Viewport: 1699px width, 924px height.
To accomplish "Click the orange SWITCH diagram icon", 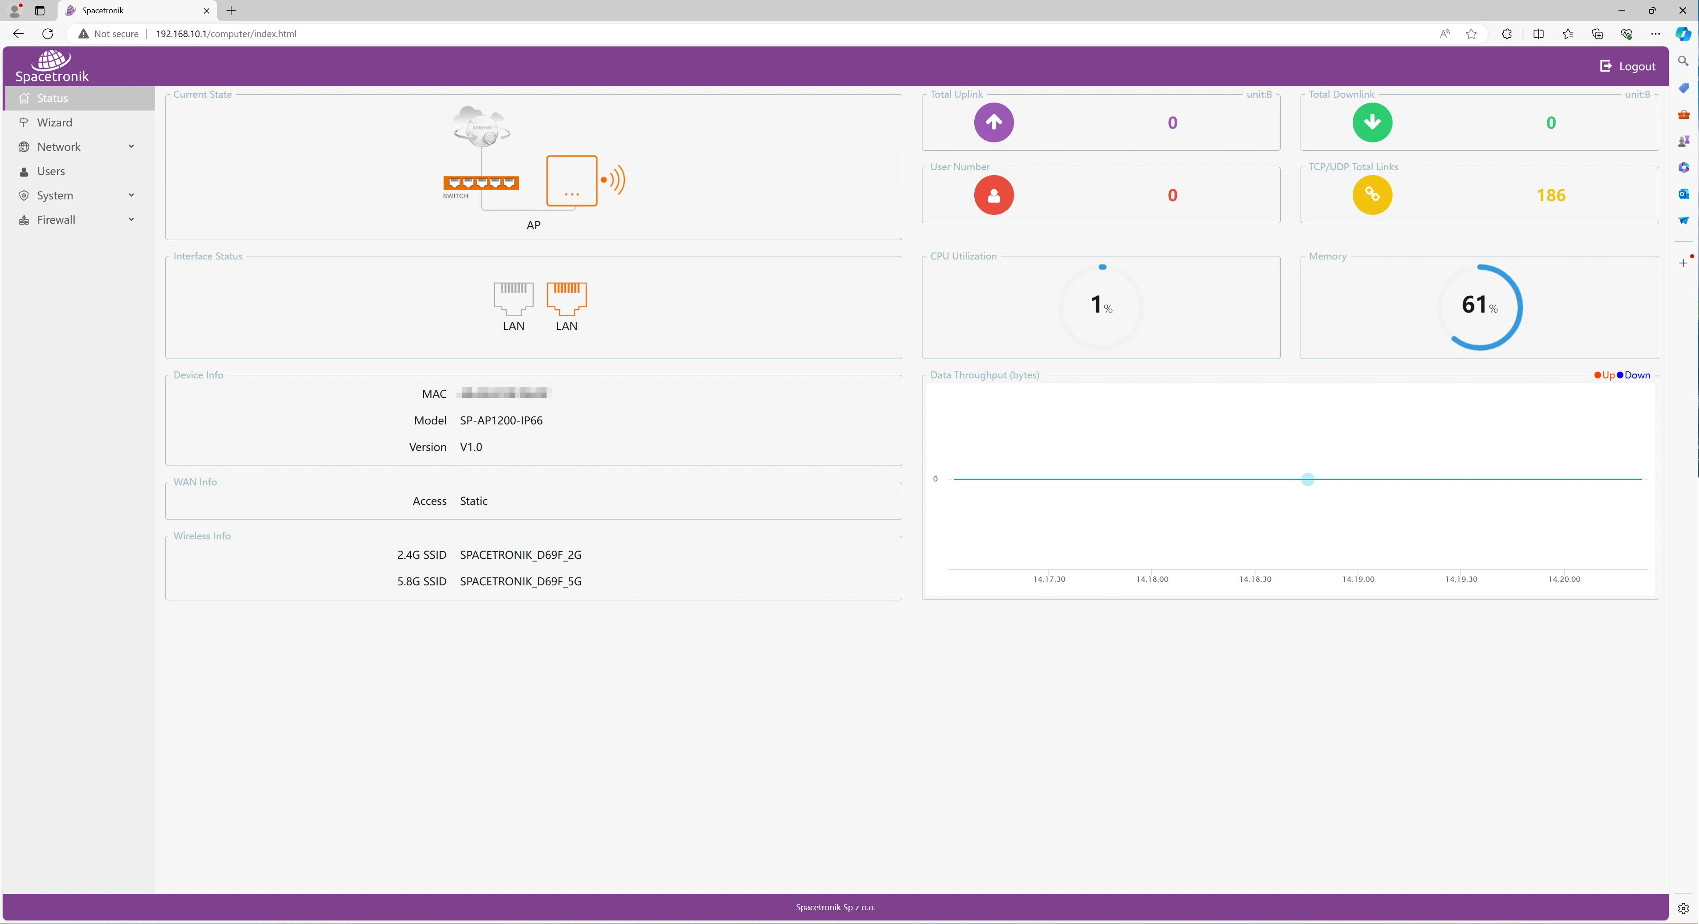I will point(481,183).
